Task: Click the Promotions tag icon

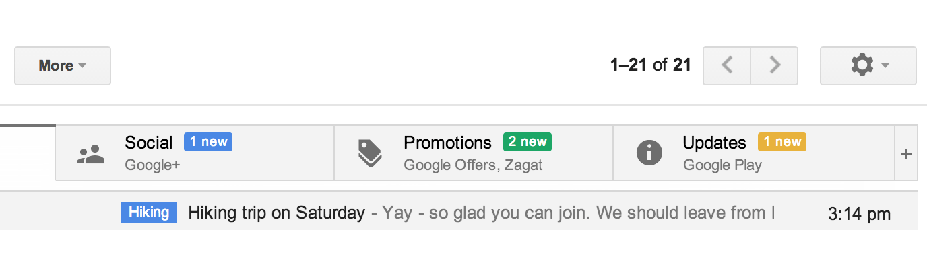Action: pyautogui.click(x=369, y=154)
